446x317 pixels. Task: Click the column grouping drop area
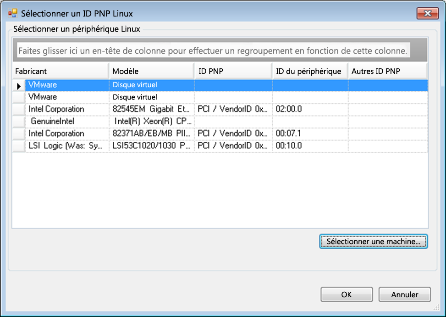[x=213, y=50]
